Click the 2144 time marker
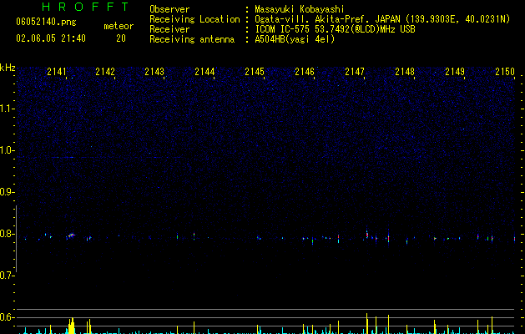 (204, 71)
